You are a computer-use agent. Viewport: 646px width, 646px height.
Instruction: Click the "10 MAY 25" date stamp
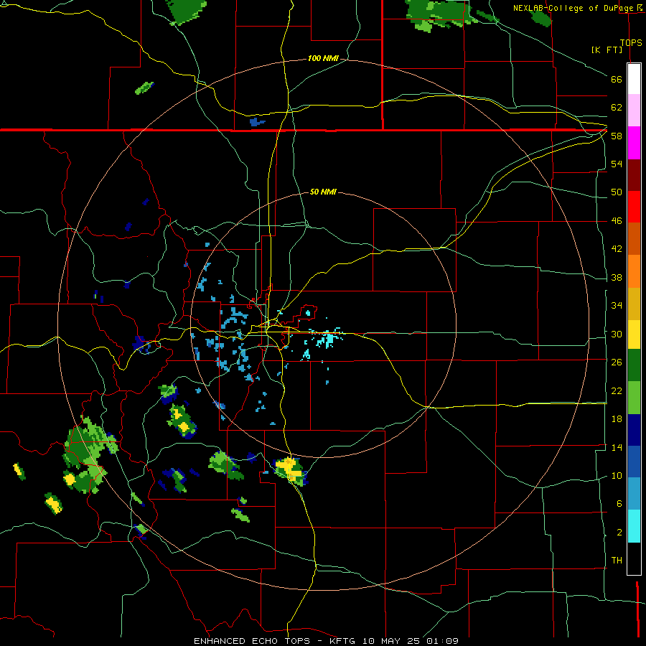pyautogui.click(x=391, y=641)
